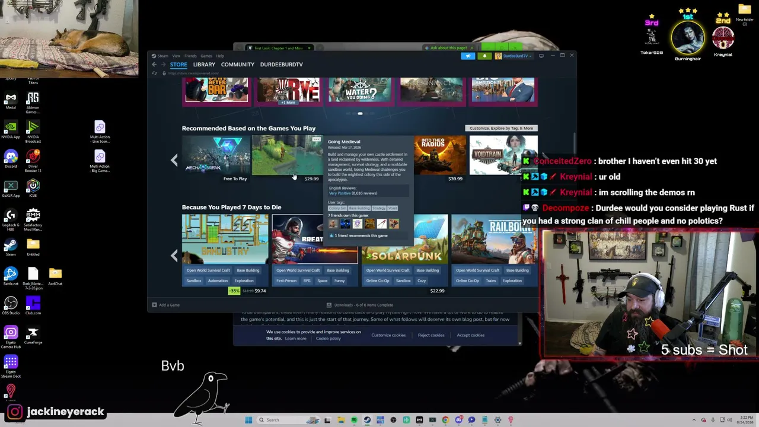Close the 'Ask about this page?' prompt

(472, 47)
